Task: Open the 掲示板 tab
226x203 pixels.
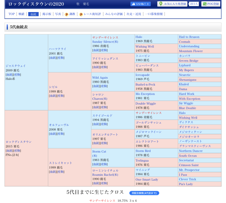Action: pos(47,14)
